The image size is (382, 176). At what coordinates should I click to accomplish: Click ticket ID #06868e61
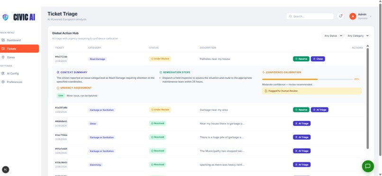tap(61, 121)
